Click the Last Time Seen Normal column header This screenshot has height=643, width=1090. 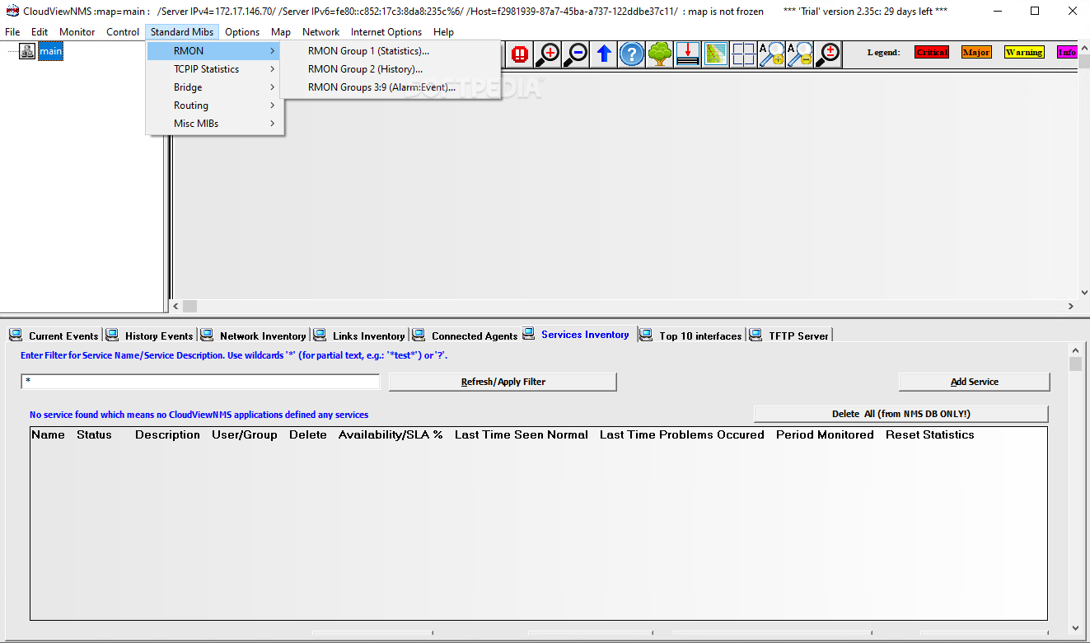(522, 434)
